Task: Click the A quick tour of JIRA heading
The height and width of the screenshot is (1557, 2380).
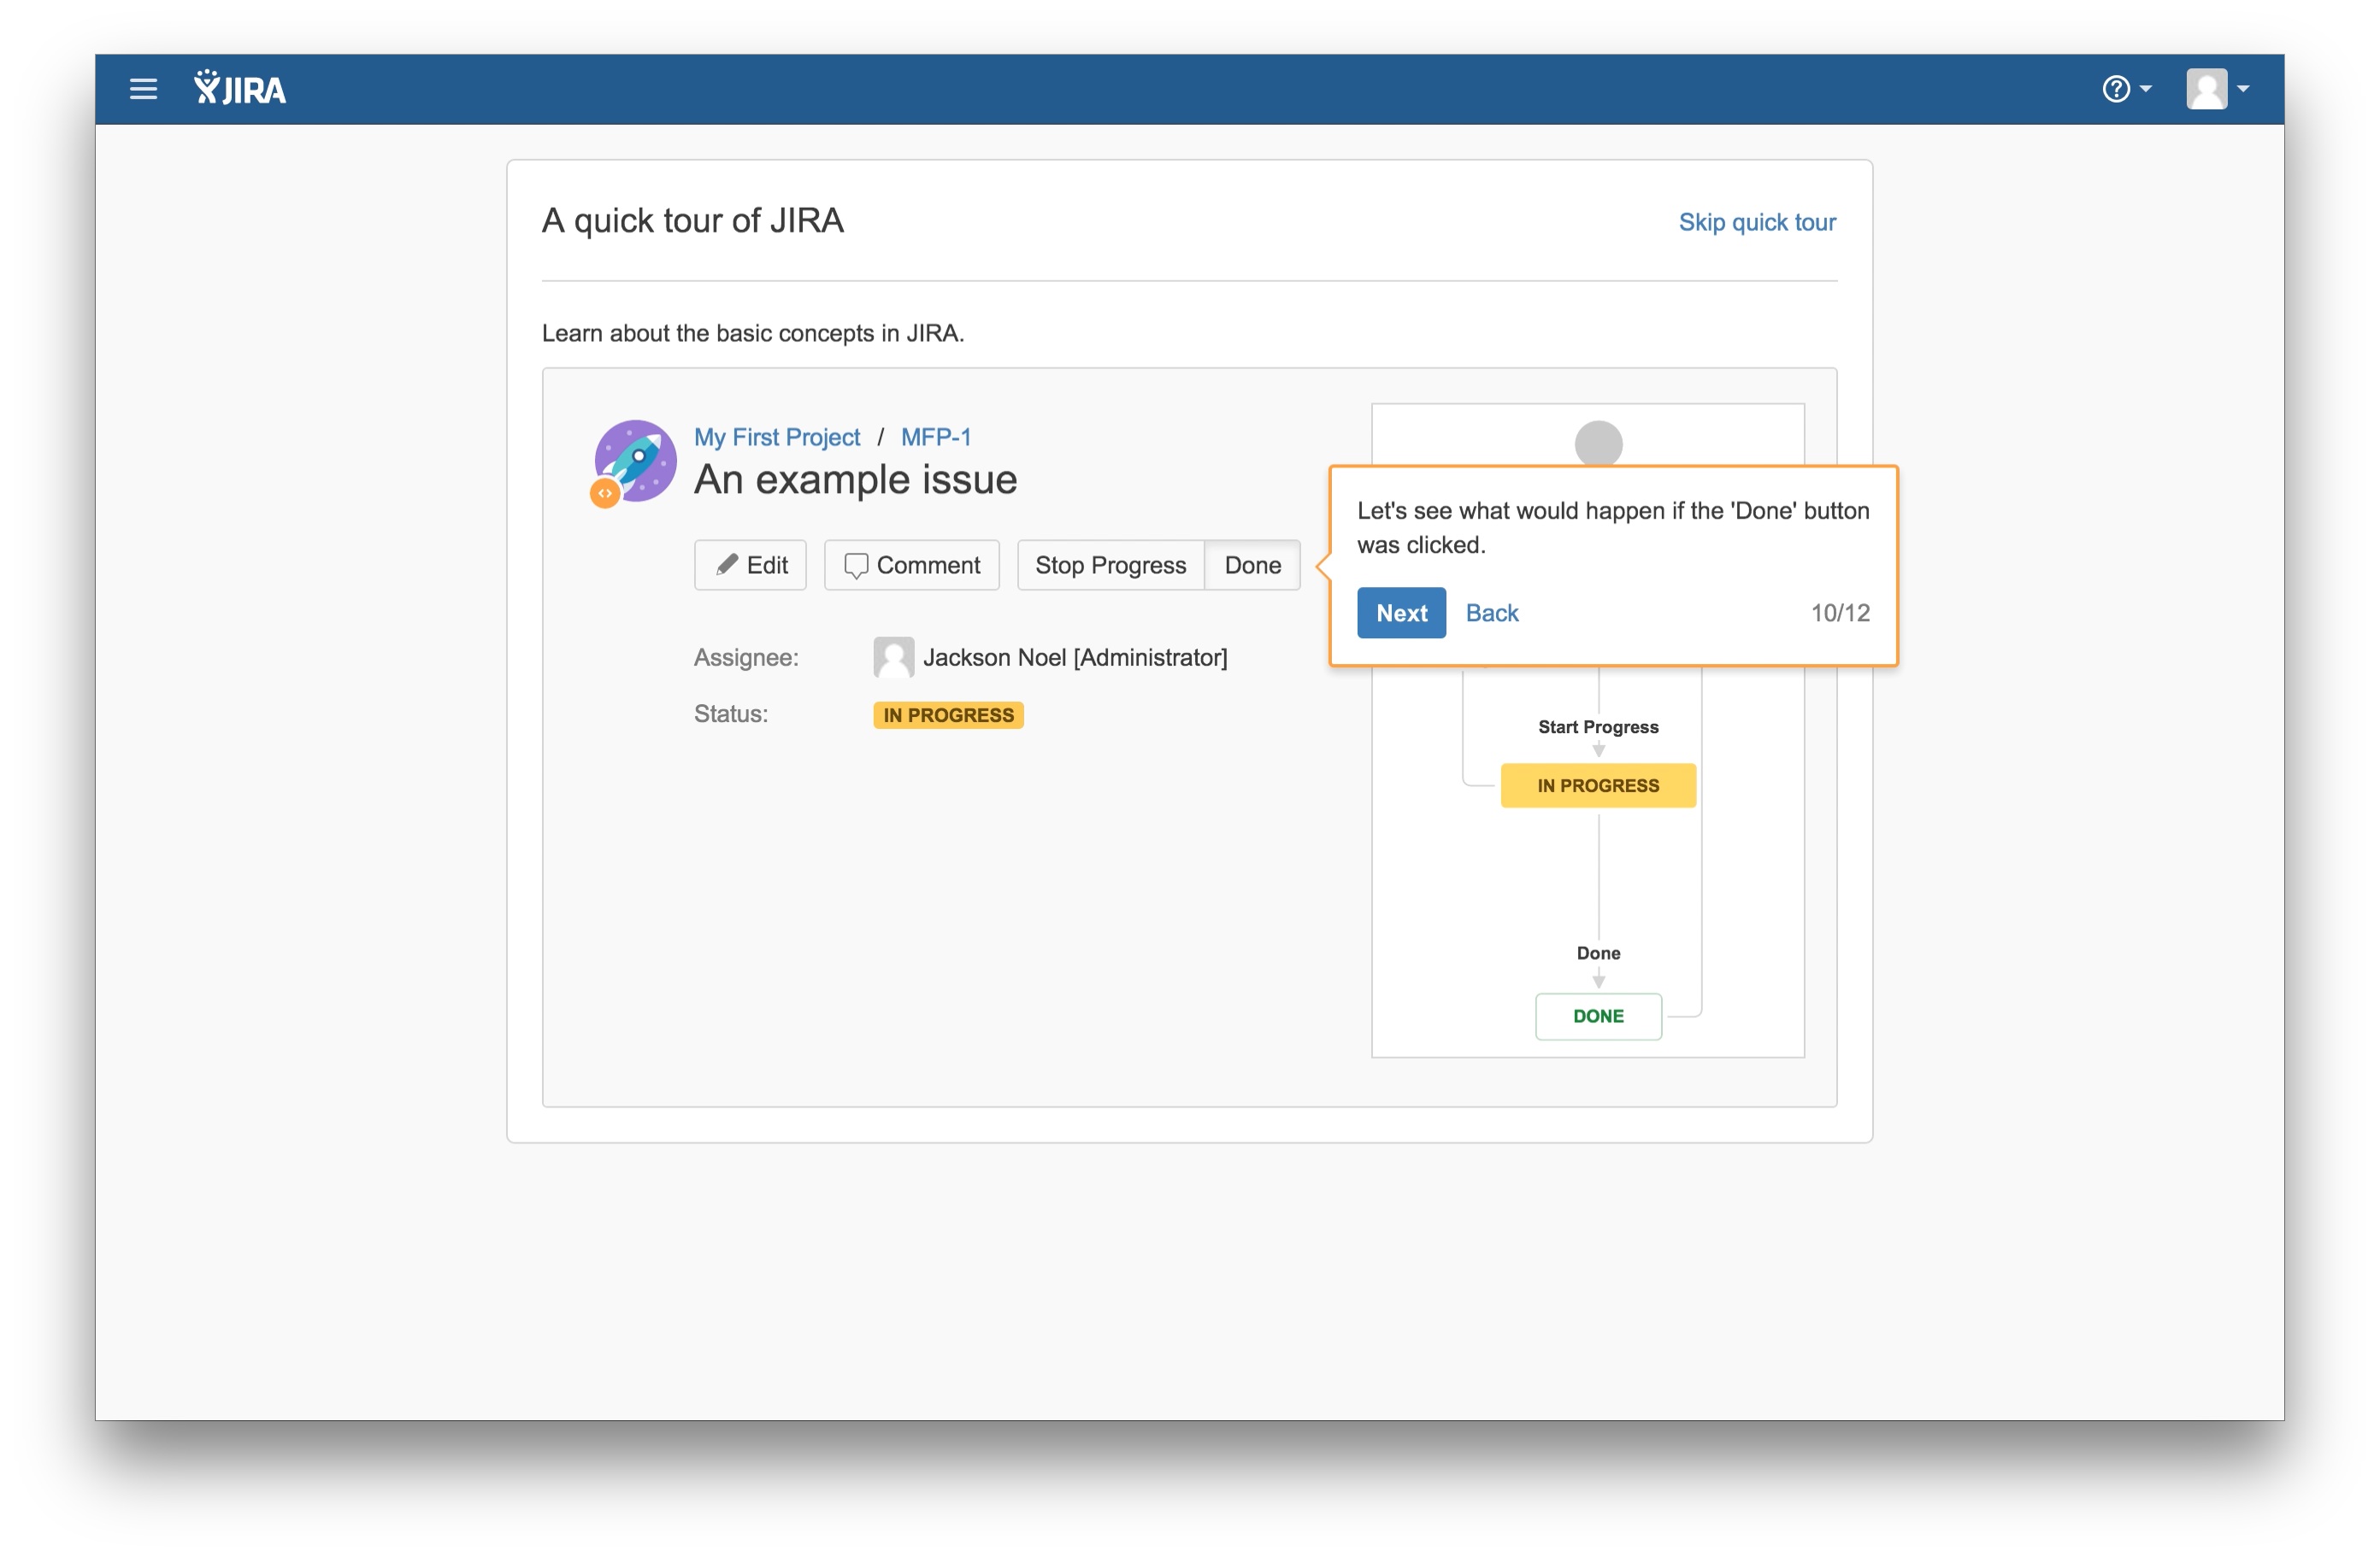Action: pyautogui.click(x=692, y=220)
